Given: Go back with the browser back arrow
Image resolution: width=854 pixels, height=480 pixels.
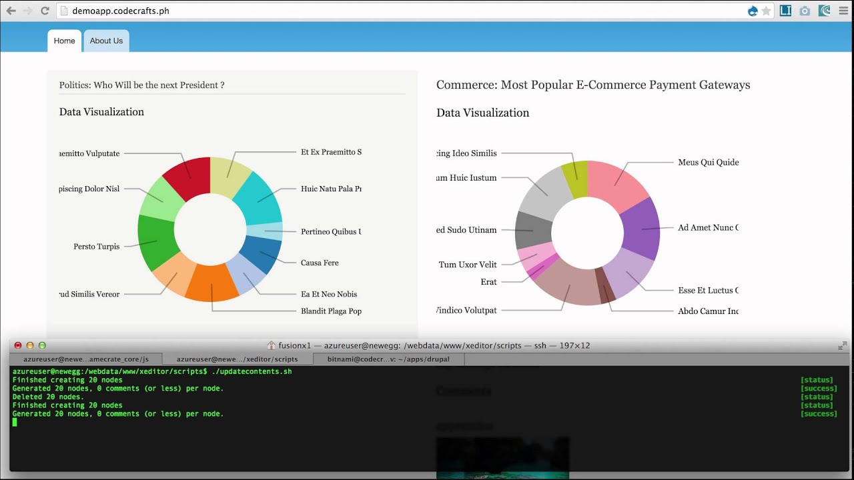Looking at the screenshot, I should click(x=11, y=11).
